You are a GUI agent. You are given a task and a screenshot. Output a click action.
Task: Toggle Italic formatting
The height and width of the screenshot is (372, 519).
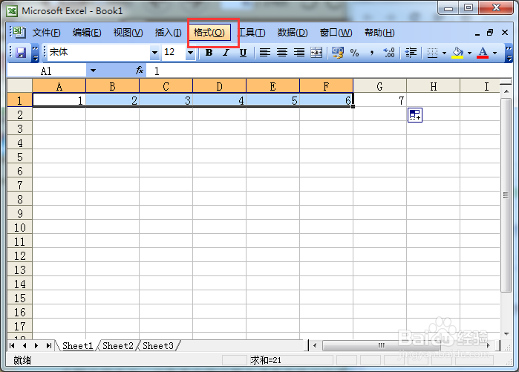(x=226, y=53)
